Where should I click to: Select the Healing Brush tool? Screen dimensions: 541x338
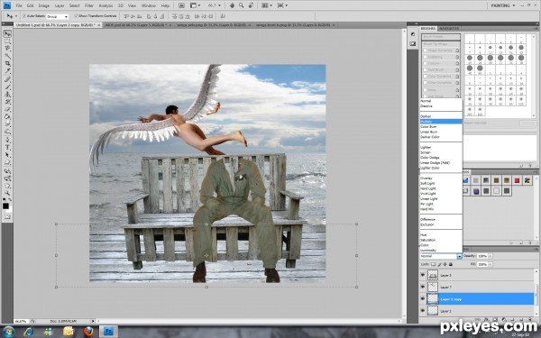(x=7, y=79)
